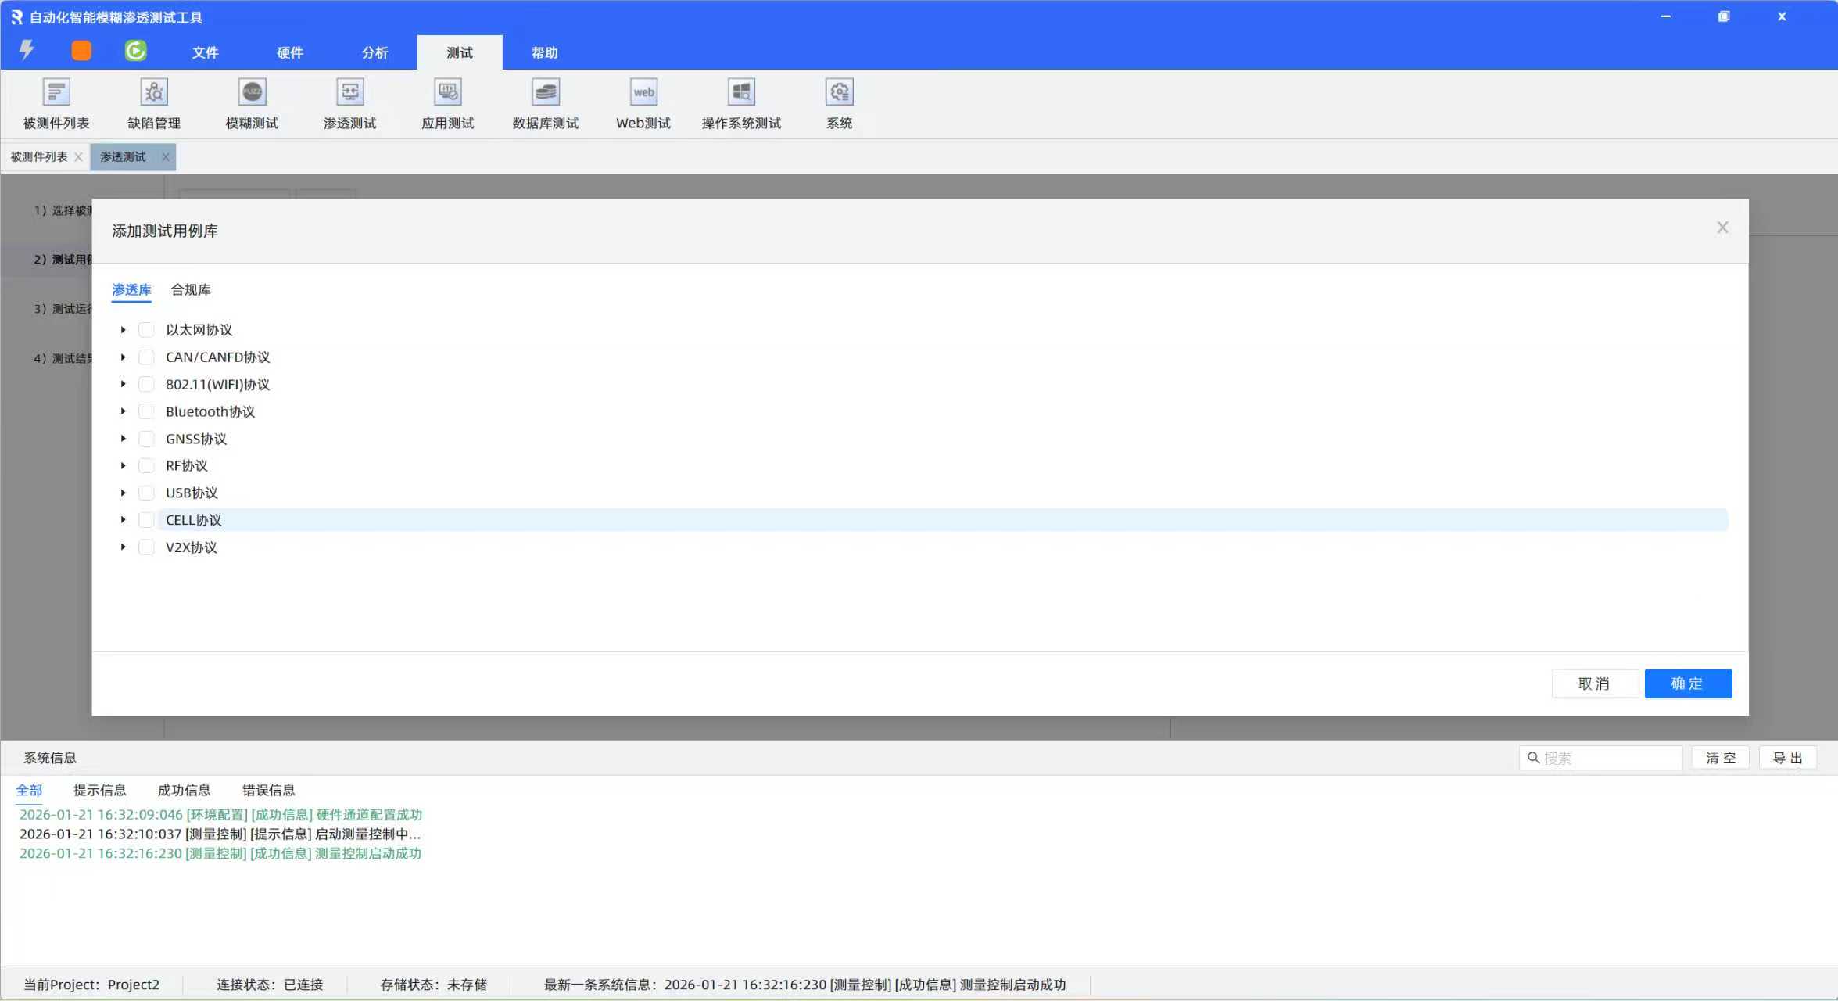Click the 数据库测试 database test icon
The width and height of the screenshot is (1838, 1001).
click(546, 92)
